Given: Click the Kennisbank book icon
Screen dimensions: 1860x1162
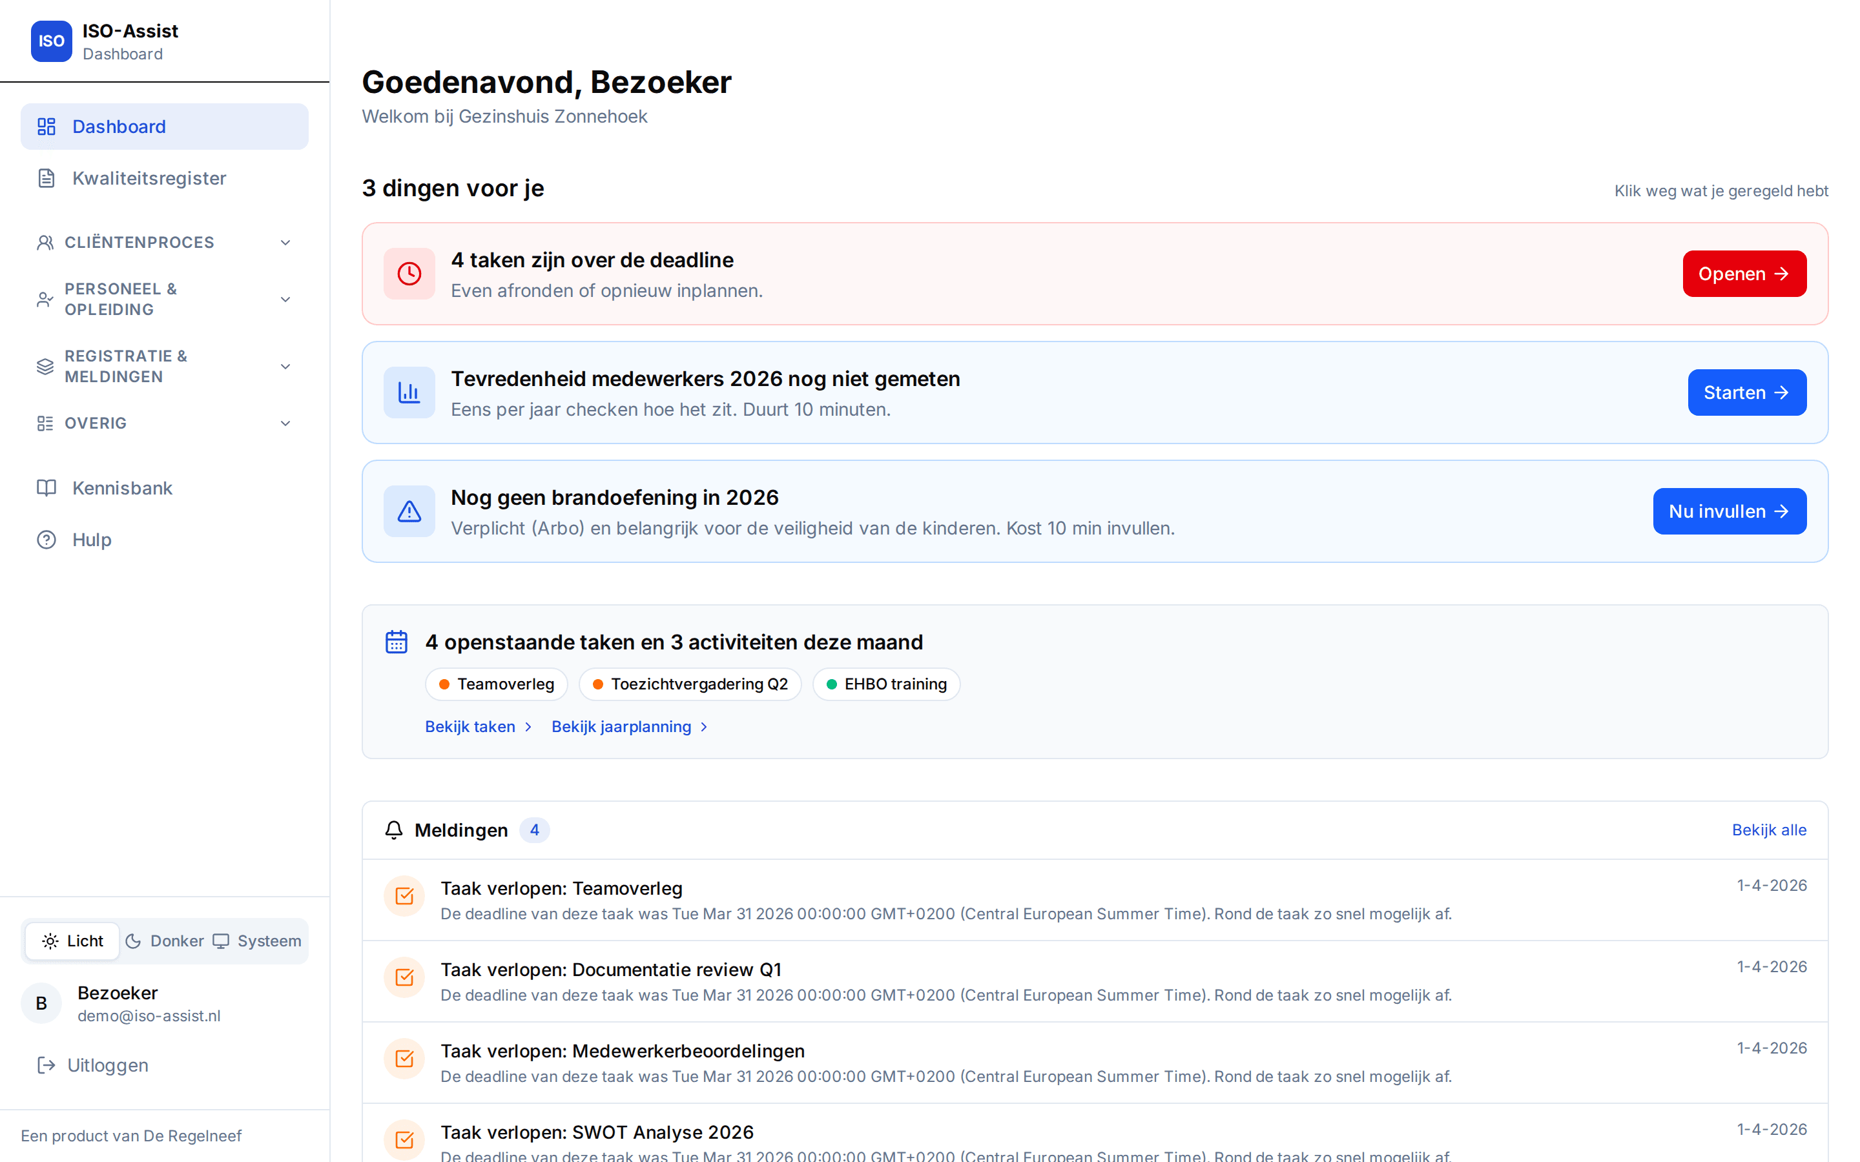Looking at the screenshot, I should 47,488.
